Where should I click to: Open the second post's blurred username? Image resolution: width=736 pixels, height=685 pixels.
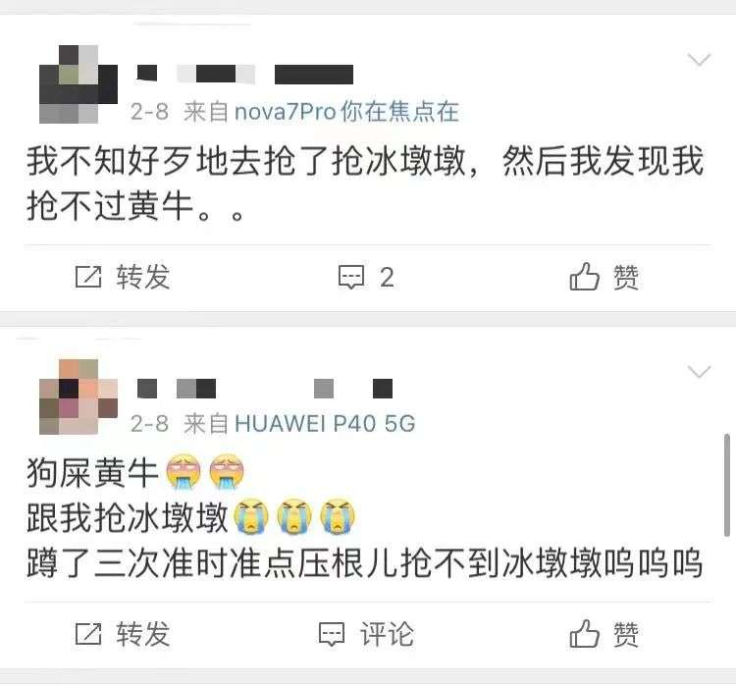tap(265, 389)
